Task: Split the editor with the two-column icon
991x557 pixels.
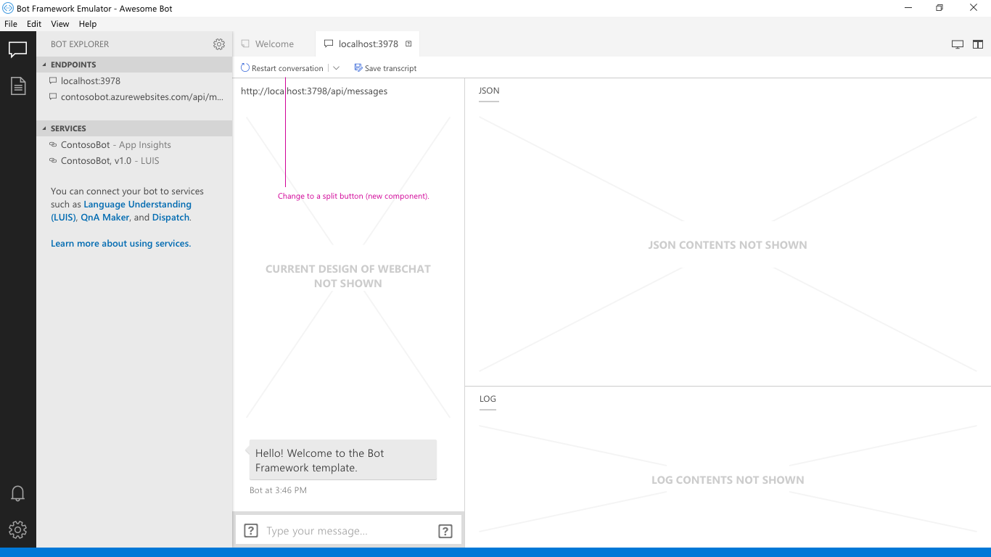Action: coord(978,44)
